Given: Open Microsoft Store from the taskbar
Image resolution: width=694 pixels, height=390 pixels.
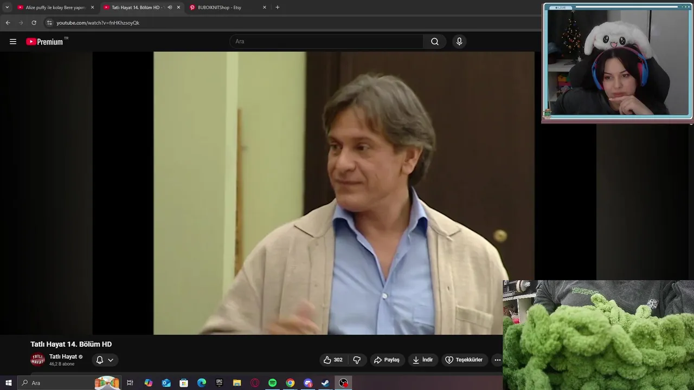Looking at the screenshot, I should click(x=184, y=383).
